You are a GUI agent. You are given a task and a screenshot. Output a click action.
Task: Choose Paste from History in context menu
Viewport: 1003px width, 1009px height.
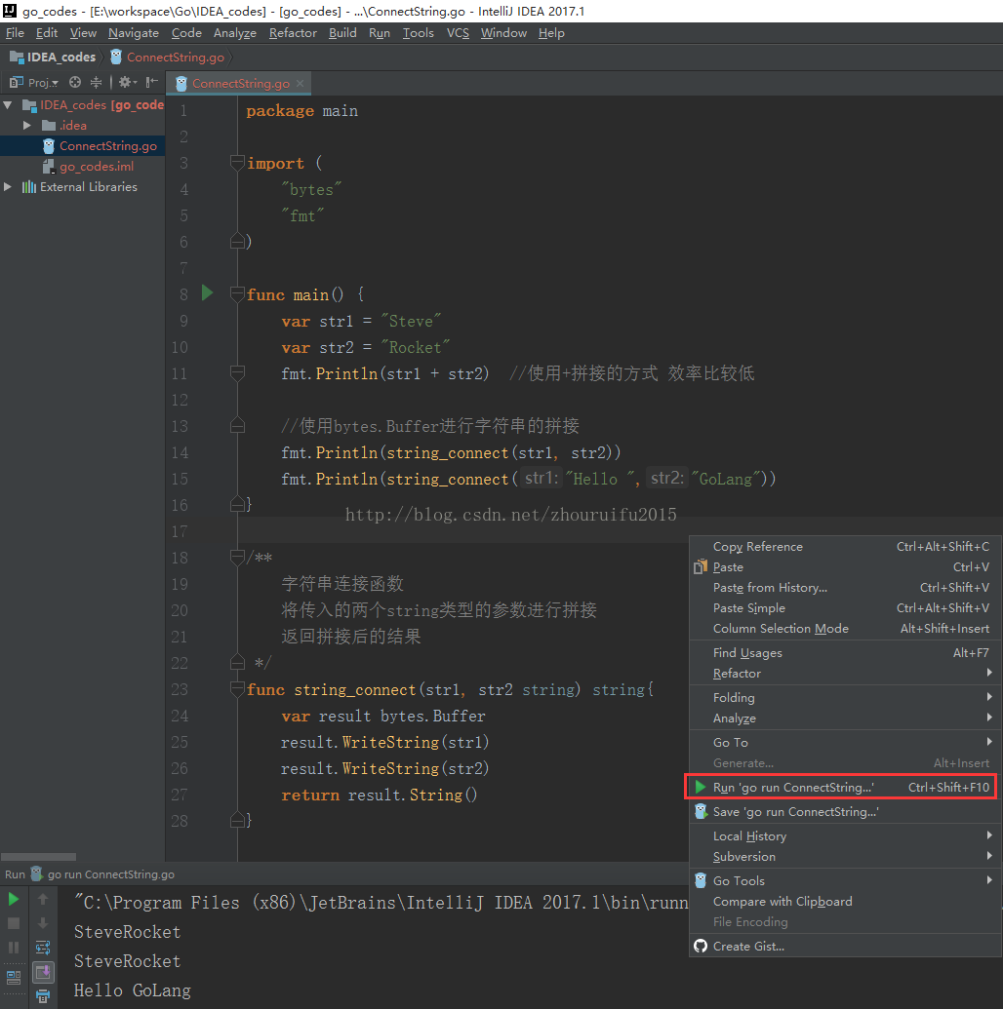(845, 588)
